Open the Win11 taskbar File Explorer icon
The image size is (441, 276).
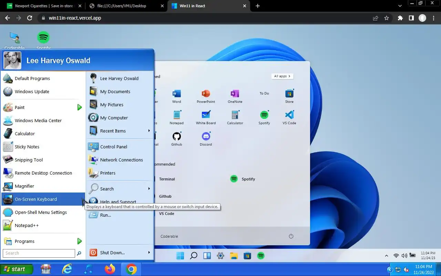[x=234, y=256]
